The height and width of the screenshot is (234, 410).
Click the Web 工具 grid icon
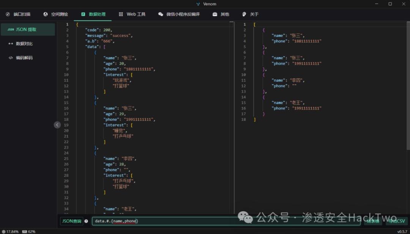point(121,14)
